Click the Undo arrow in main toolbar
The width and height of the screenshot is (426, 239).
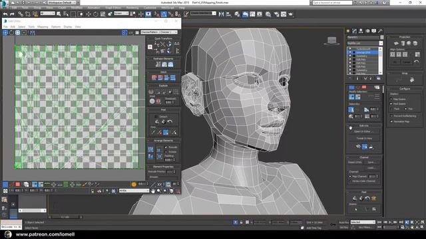5,14
